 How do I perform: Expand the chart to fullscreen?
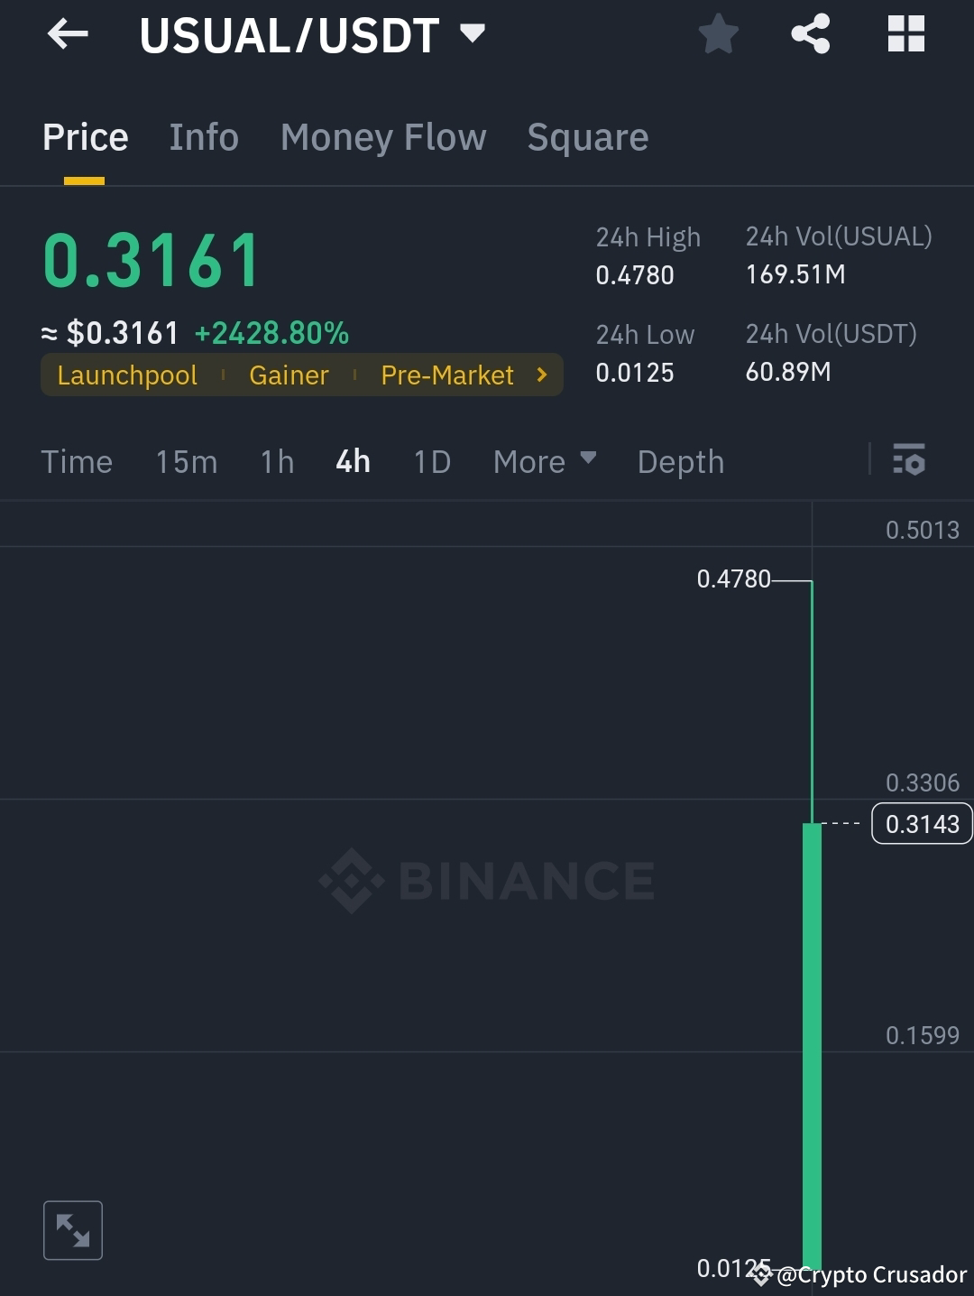tap(73, 1229)
